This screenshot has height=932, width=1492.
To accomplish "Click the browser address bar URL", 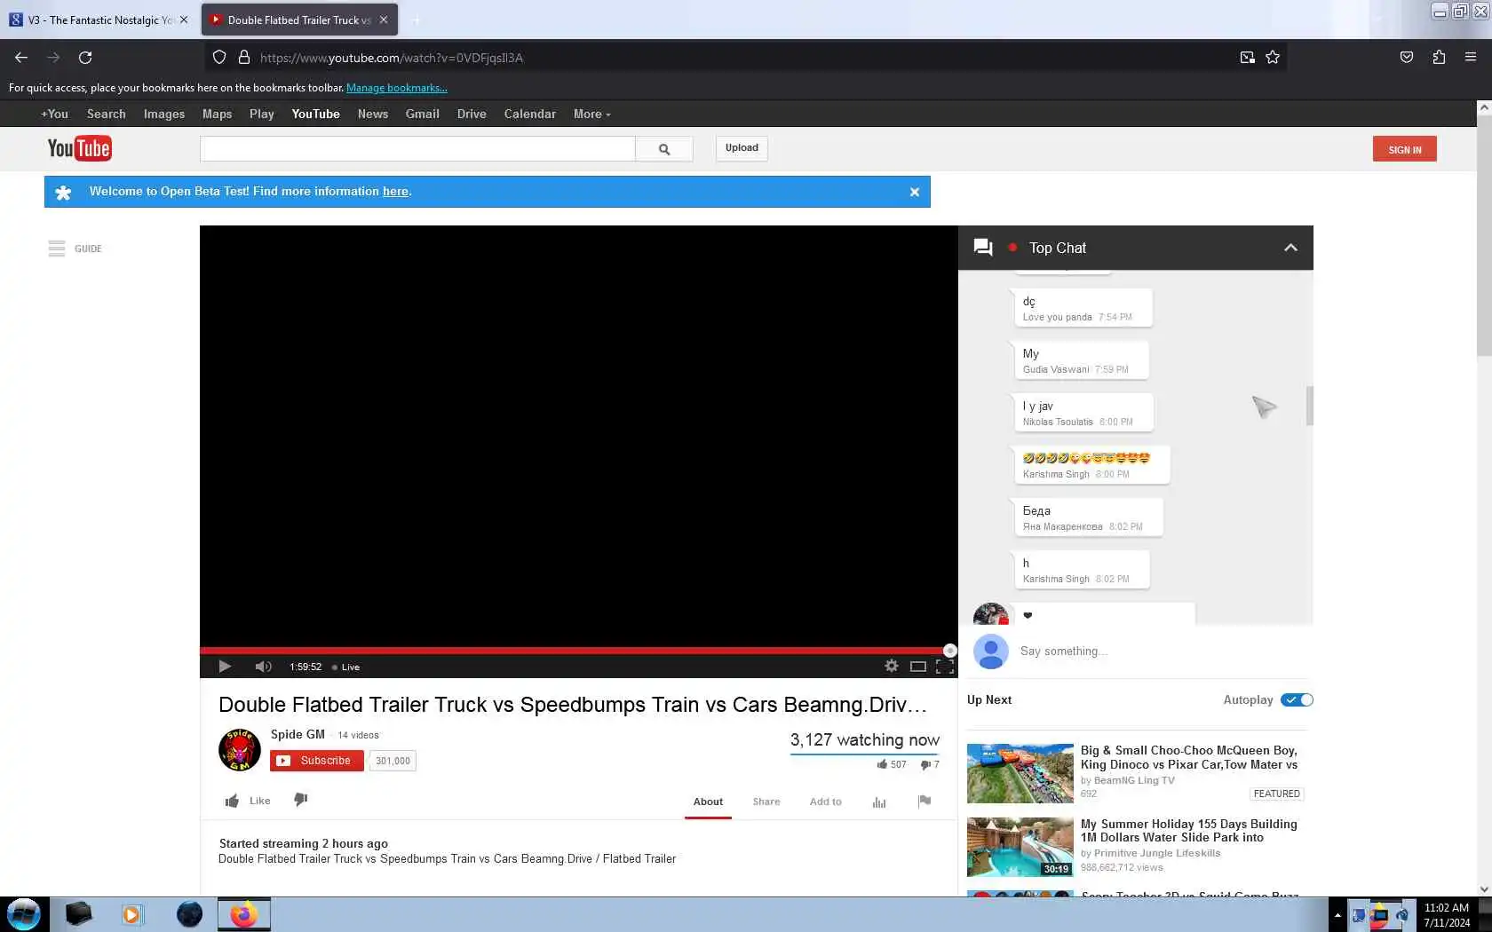I will point(392,58).
